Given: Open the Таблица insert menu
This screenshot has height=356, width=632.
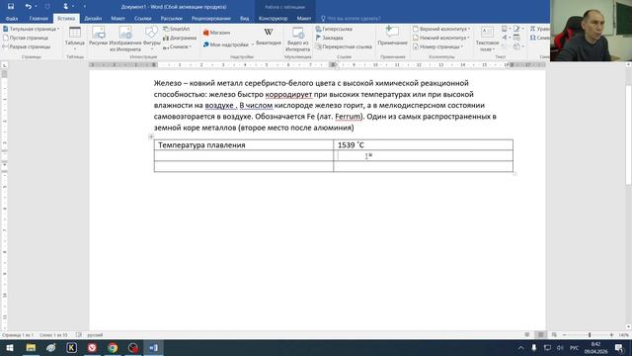Looking at the screenshot, I should [75, 39].
